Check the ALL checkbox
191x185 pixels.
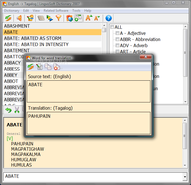click(x=112, y=27)
